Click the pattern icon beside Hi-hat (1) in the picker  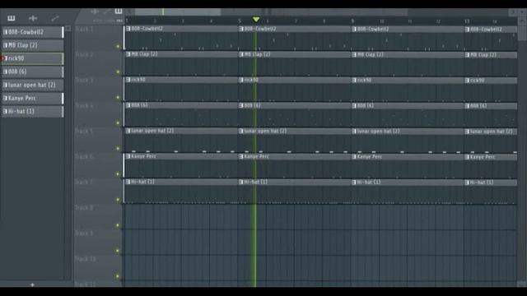point(5,112)
